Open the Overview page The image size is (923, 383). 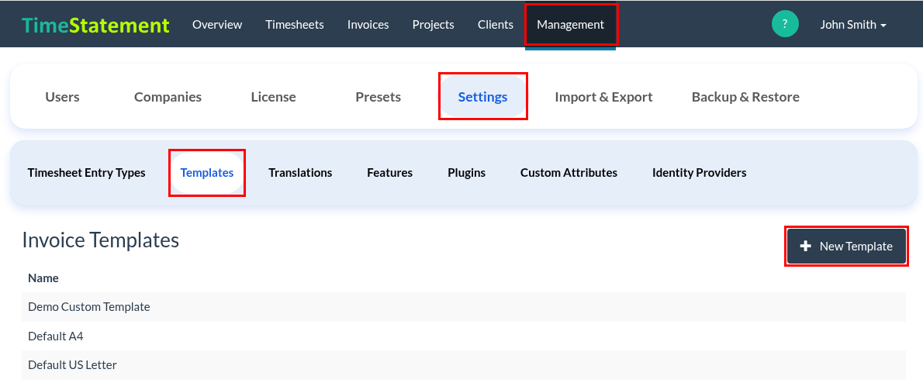point(217,25)
